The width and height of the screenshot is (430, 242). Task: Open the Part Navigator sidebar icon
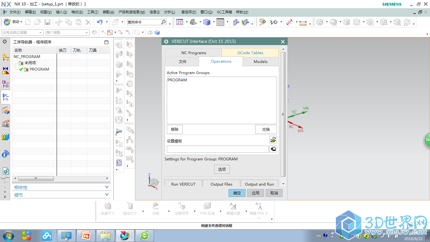coord(6,84)
